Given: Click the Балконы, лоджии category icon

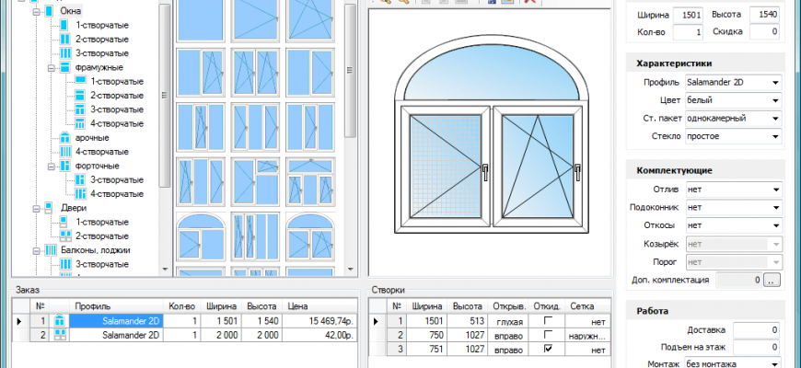Looking at the screenshot, I should (x=49, y=249).
